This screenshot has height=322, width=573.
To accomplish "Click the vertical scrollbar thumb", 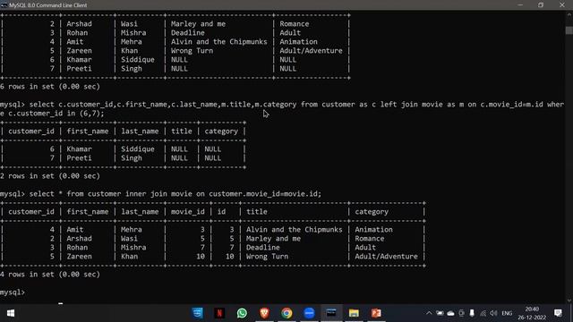I will tap(569, 30).
